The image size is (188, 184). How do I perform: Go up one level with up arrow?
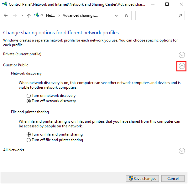29,15
